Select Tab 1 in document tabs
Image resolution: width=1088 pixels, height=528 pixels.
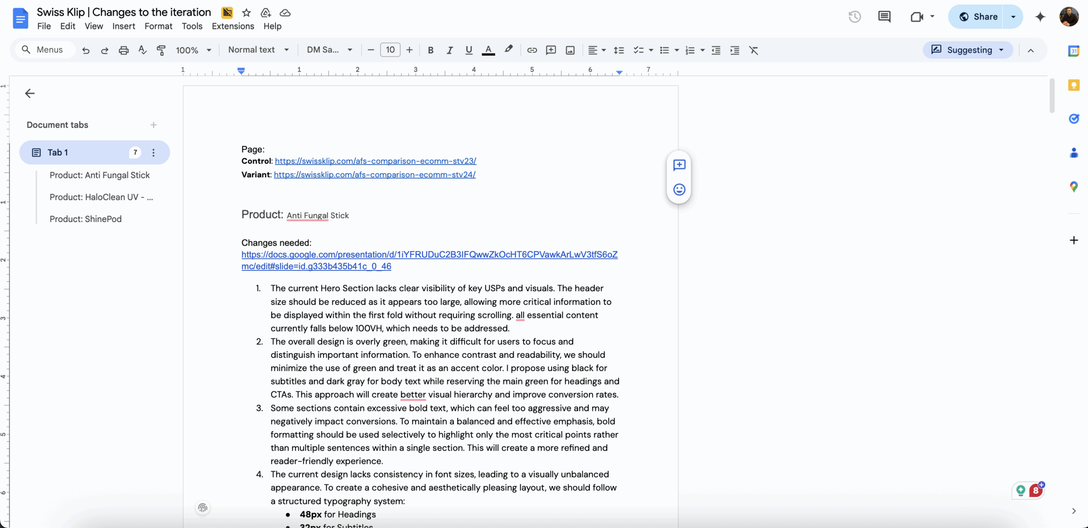[94, 152]
